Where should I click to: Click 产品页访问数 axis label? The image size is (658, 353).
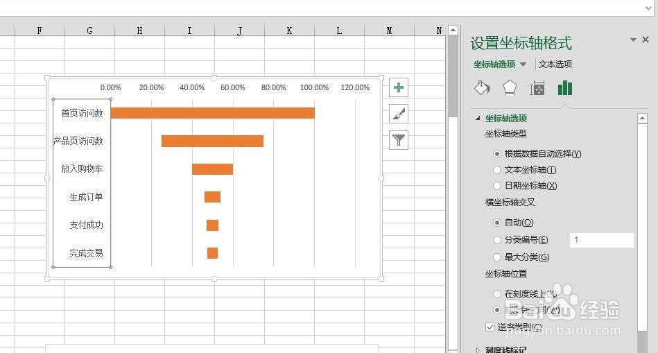[78, 141]
